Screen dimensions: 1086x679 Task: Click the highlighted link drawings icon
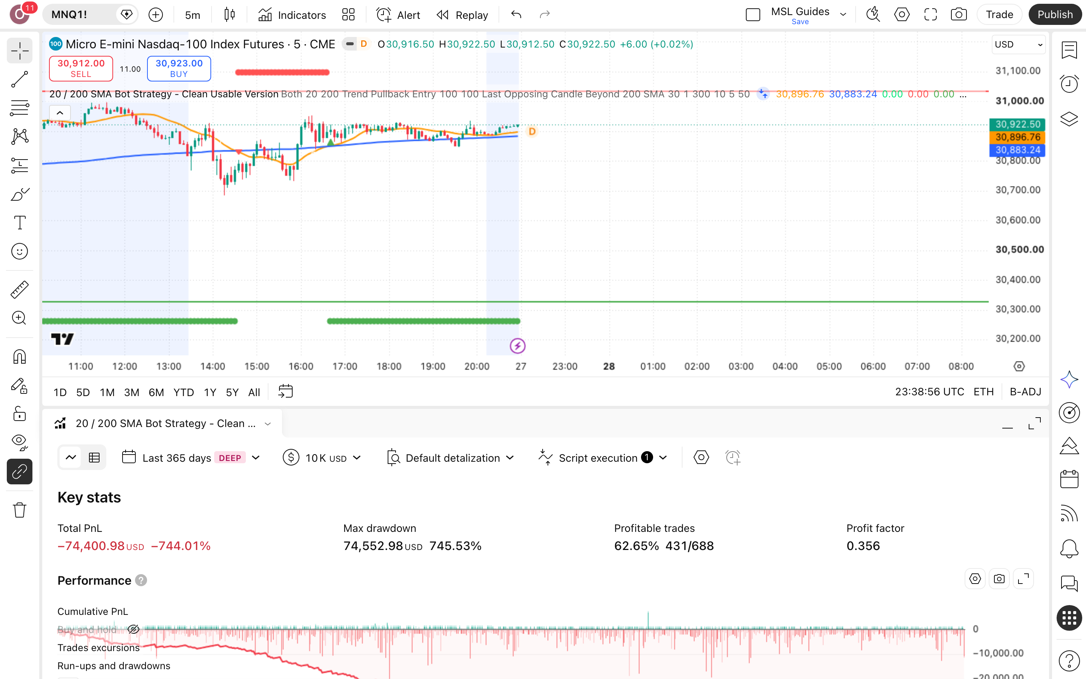point(19,472)
